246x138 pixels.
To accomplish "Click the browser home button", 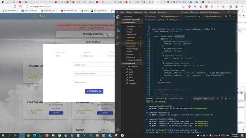I will (x=20, y=7).
